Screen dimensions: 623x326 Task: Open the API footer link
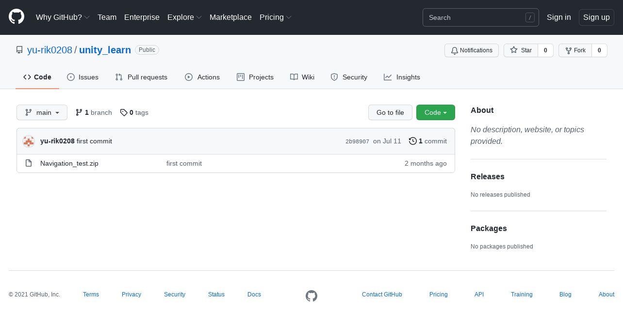pos(479,295)
